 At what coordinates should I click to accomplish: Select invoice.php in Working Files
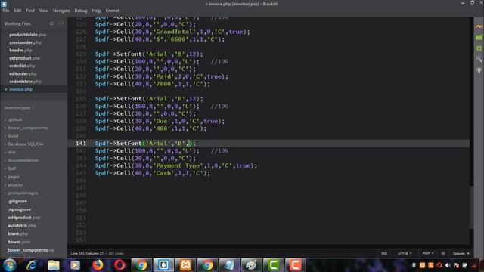tap(20, 89)
